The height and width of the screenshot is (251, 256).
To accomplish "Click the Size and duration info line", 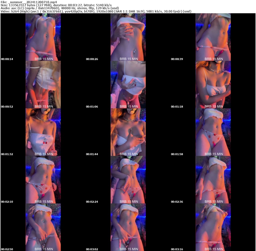I will pos(56,5).
